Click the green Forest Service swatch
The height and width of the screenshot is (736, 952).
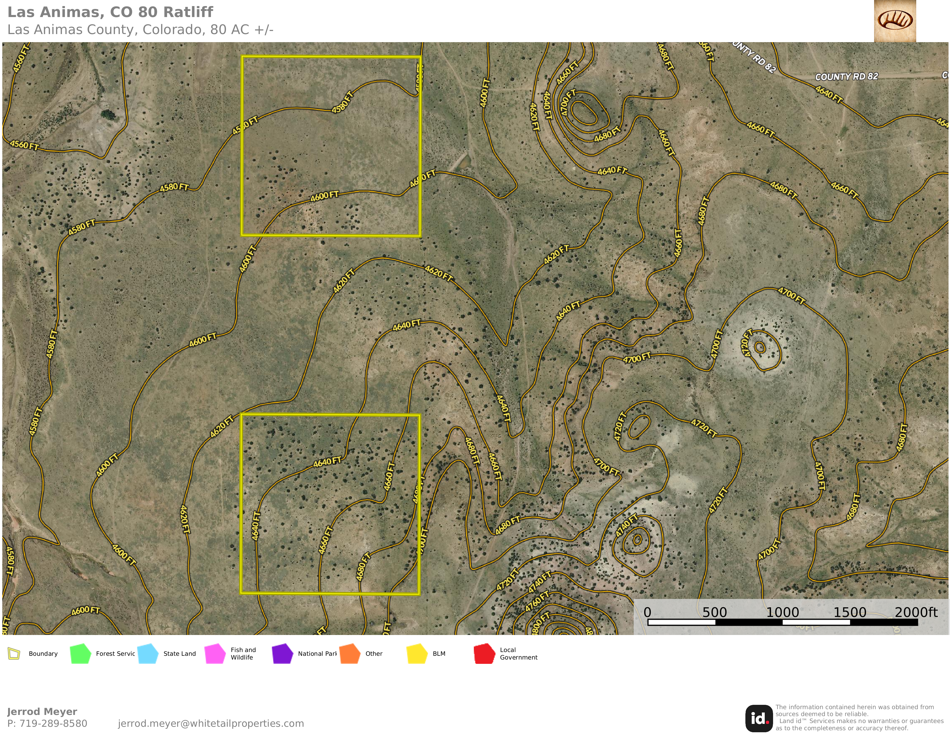(80, 653)
